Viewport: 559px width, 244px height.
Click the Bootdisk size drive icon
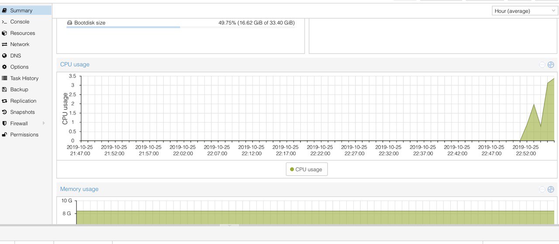click(69, 23)
